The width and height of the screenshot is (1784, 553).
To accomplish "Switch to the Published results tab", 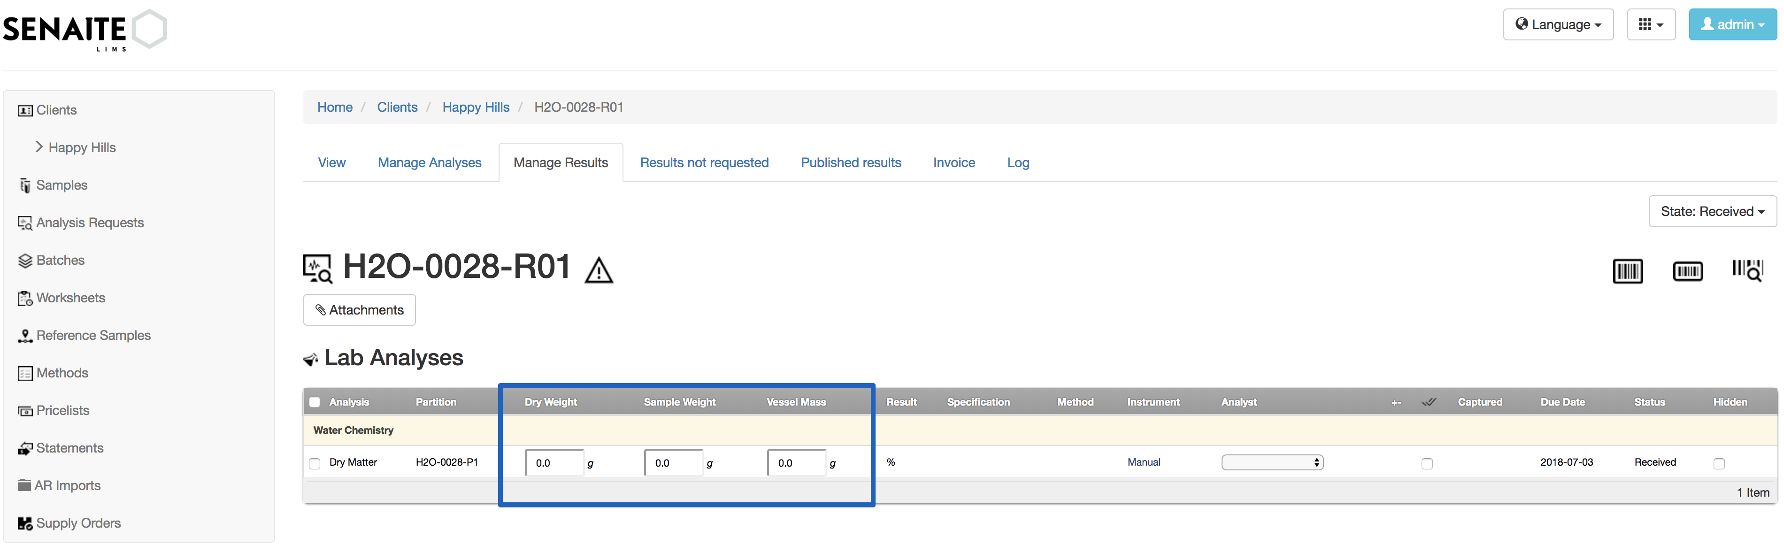I will click(850, 162).
